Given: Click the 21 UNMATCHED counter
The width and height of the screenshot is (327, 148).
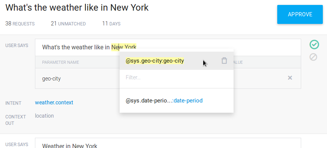Looking at the screenshot, I should pyautogui.click(x=68, y=24).
